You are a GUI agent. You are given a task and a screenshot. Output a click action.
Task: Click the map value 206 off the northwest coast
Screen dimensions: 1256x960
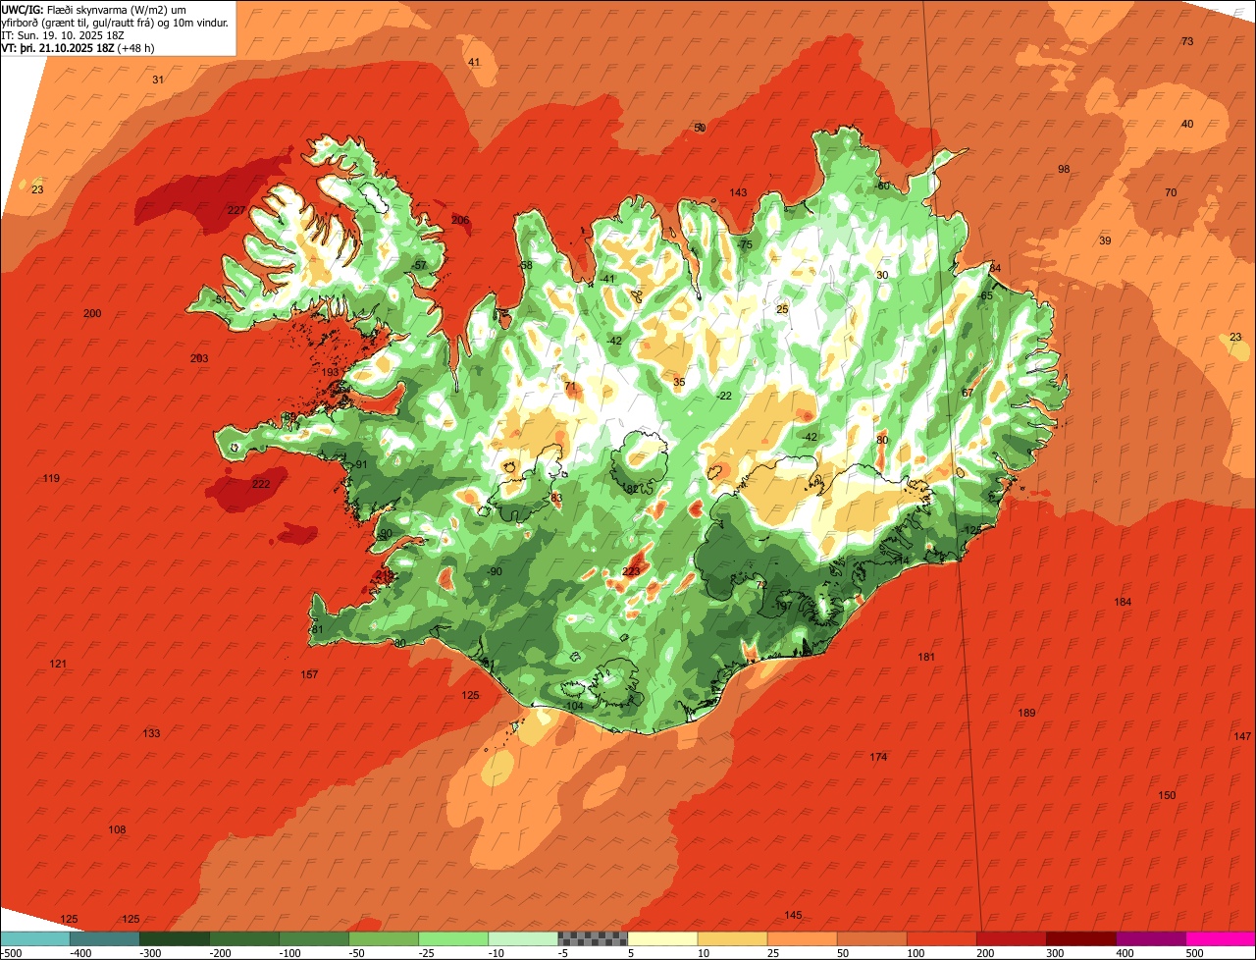[460, 220]
